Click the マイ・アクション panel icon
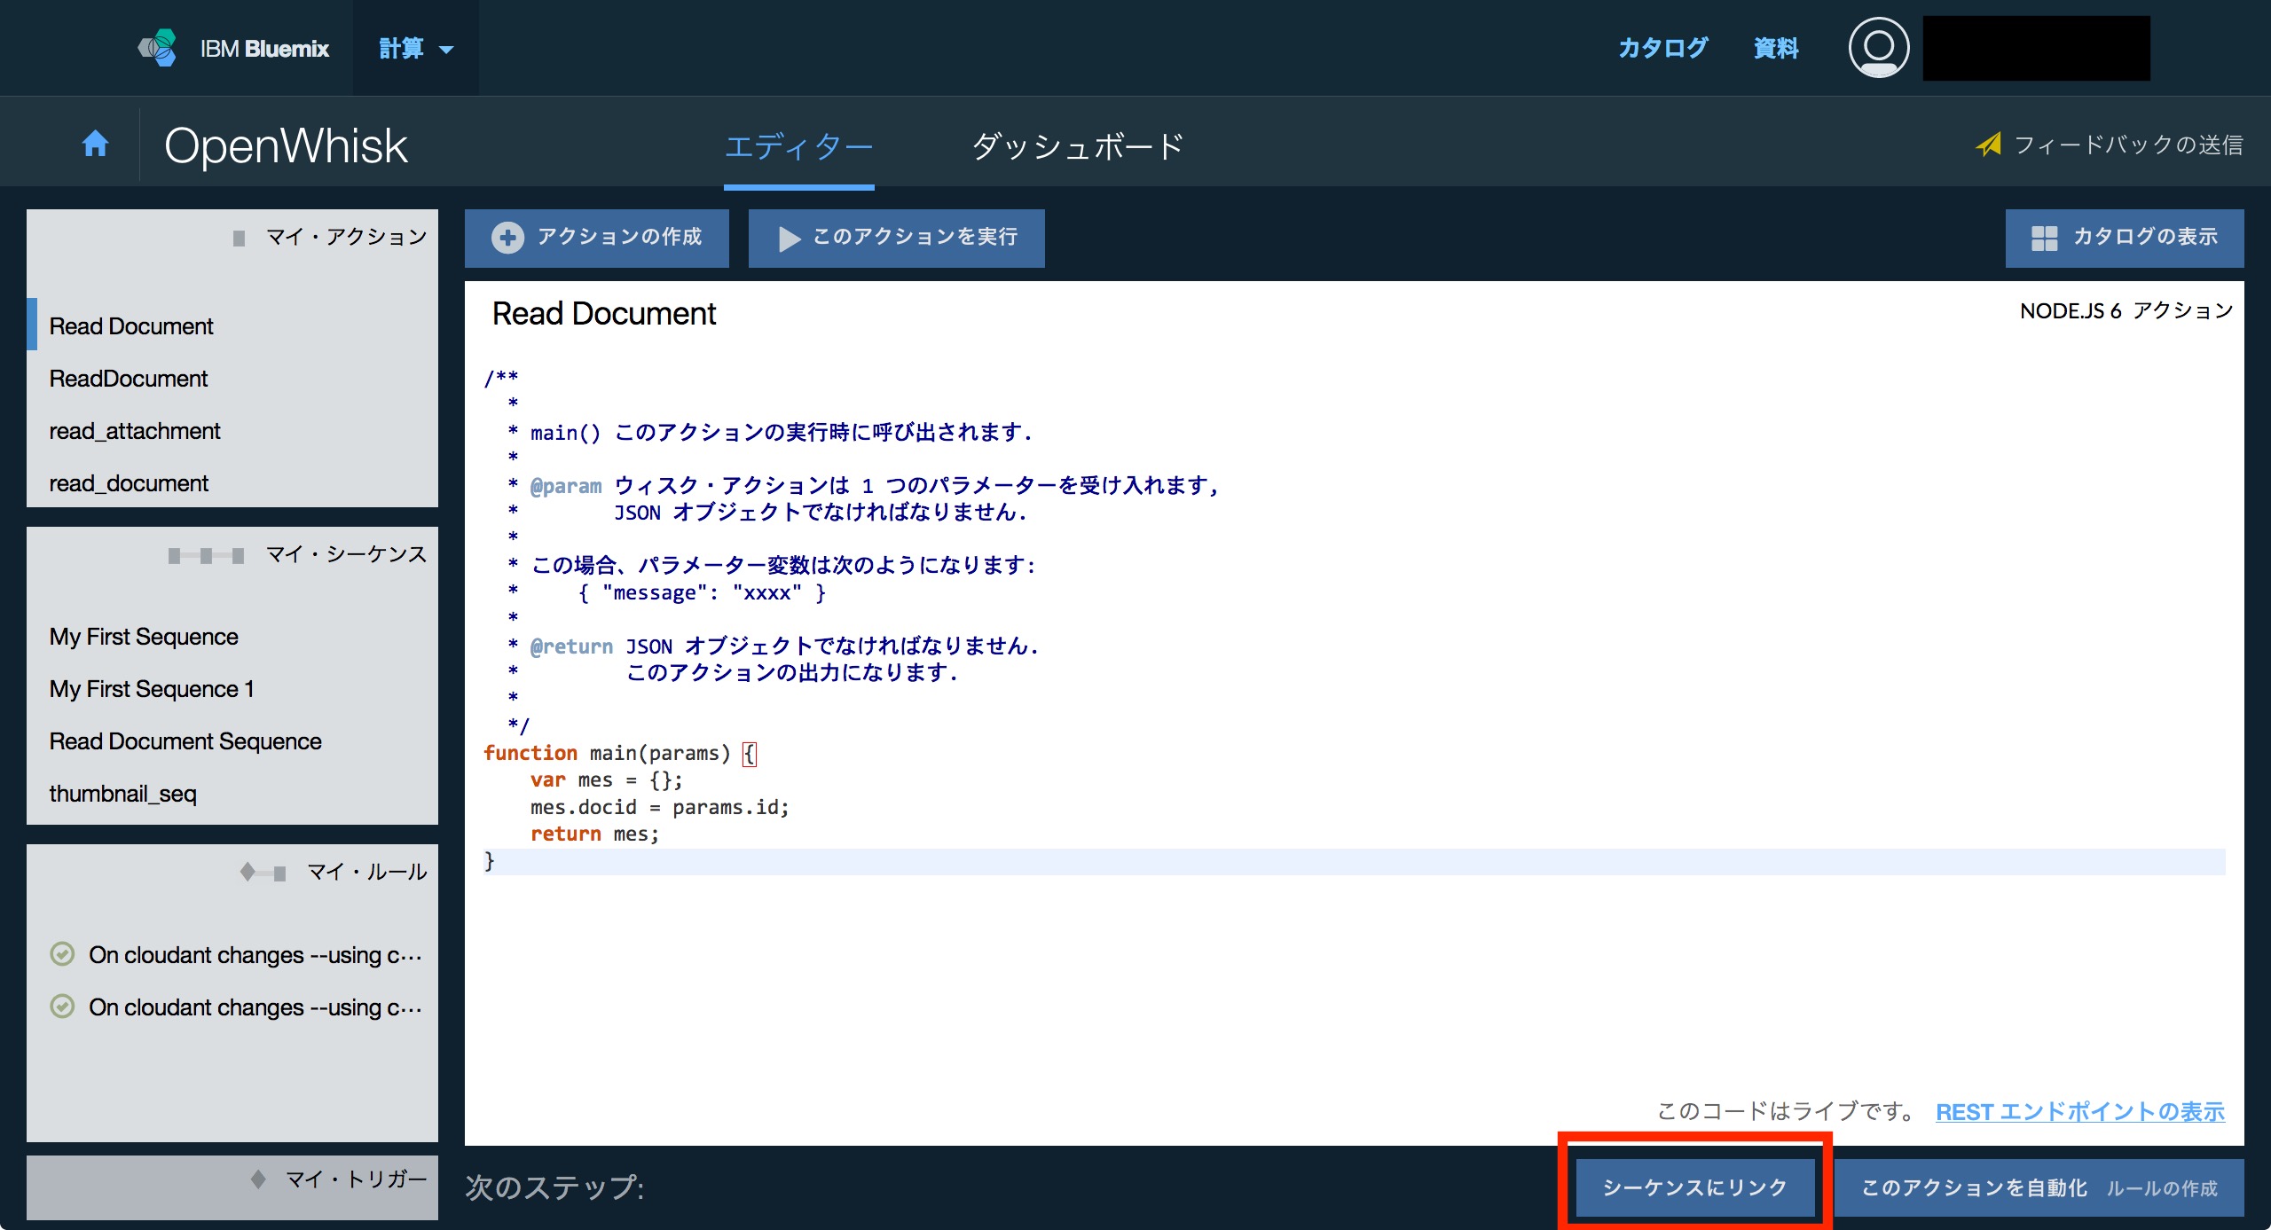 click(239, 238)
